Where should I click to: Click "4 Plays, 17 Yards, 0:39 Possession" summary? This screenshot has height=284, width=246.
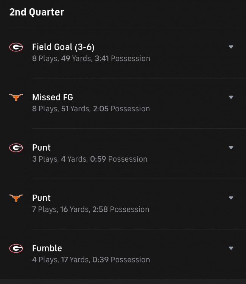91,260
